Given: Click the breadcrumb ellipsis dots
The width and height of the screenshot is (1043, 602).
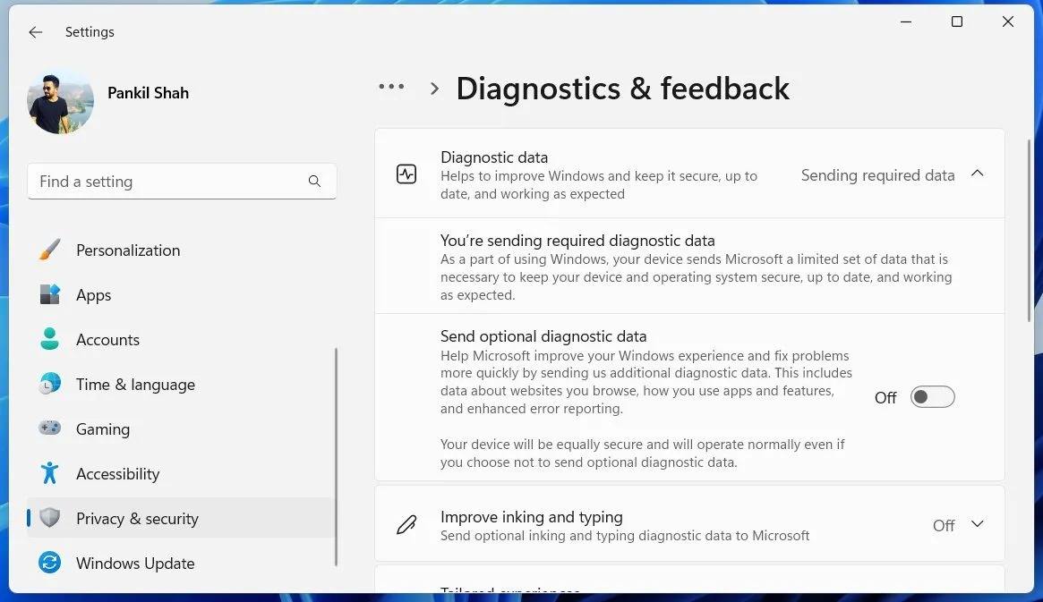Looking at the screenshot, I should tap(391, 87).
